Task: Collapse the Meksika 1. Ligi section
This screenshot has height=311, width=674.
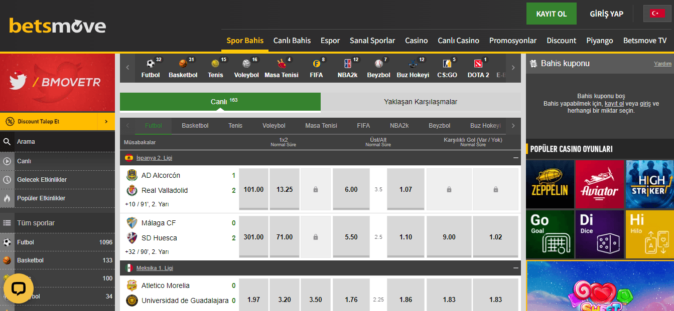Action: coord(515,268)
